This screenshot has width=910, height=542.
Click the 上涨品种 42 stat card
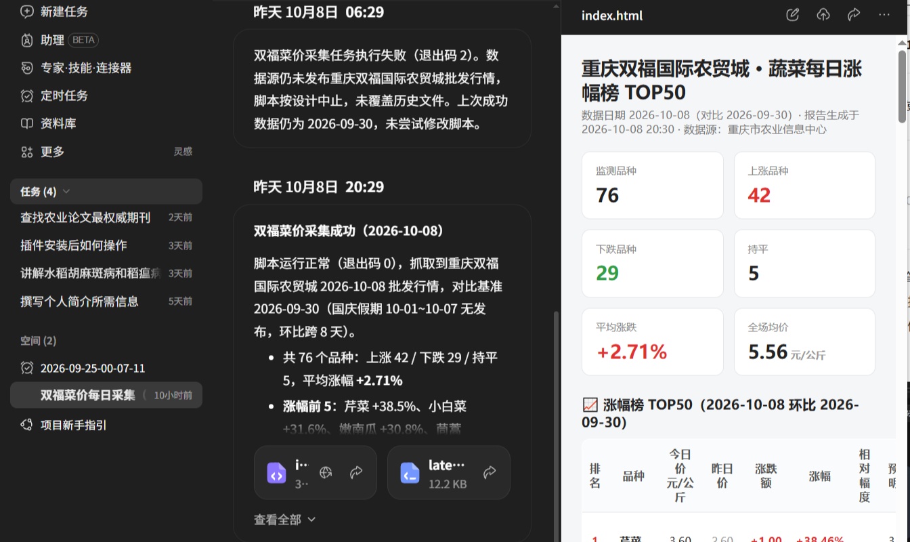coord(804,185)
